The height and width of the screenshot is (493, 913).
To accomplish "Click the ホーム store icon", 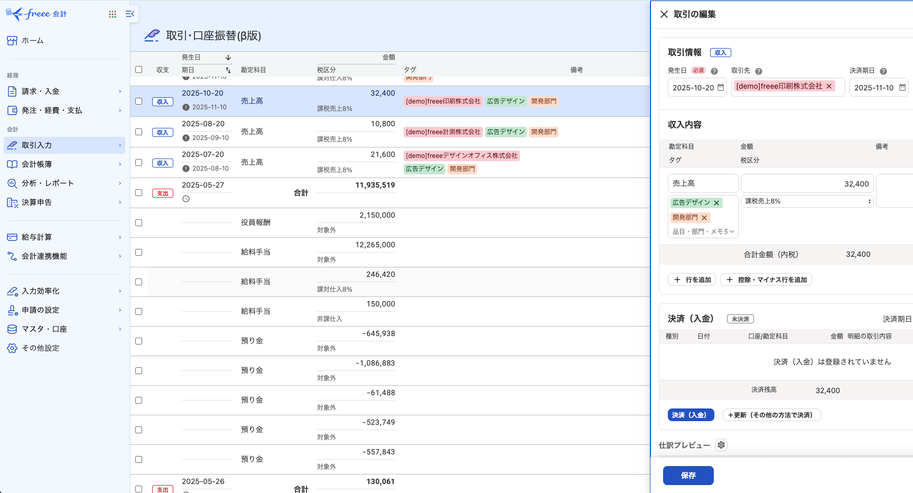I will click(12, 41).
